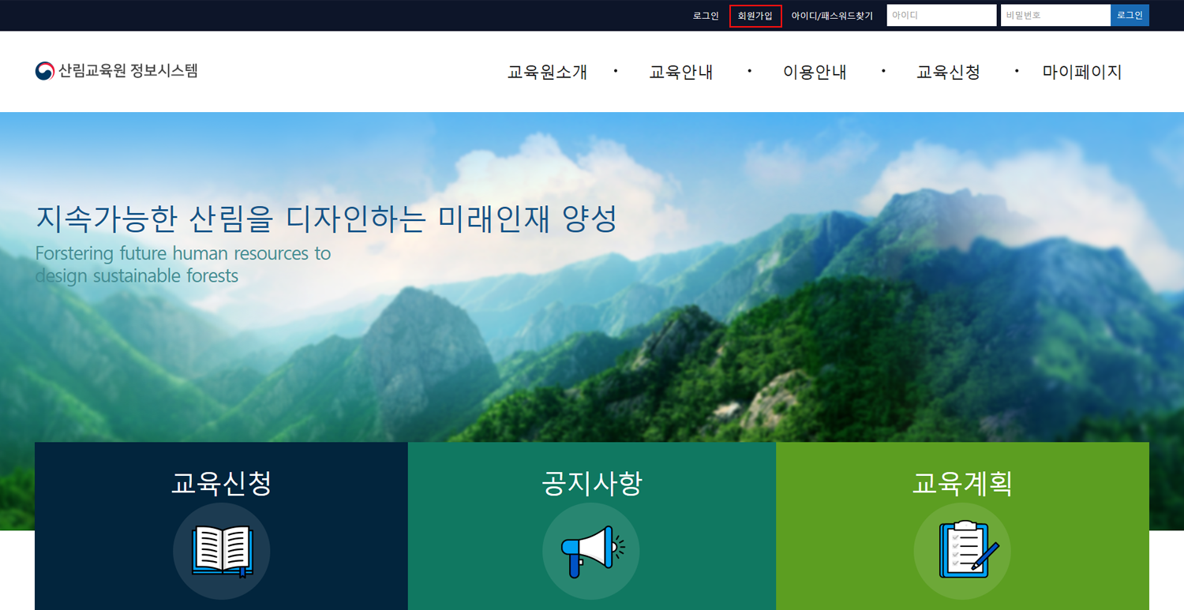This screenshot has width=1184, height=610.
Task: Open the 교육안내 menu
Action: (x=680, y=71)
